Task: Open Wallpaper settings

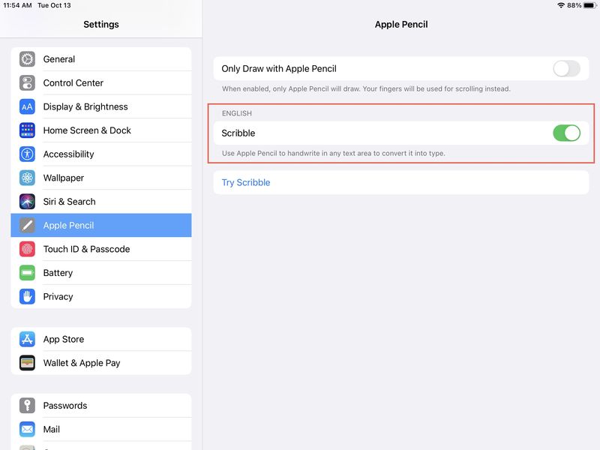Action: [x=101, y=178]
